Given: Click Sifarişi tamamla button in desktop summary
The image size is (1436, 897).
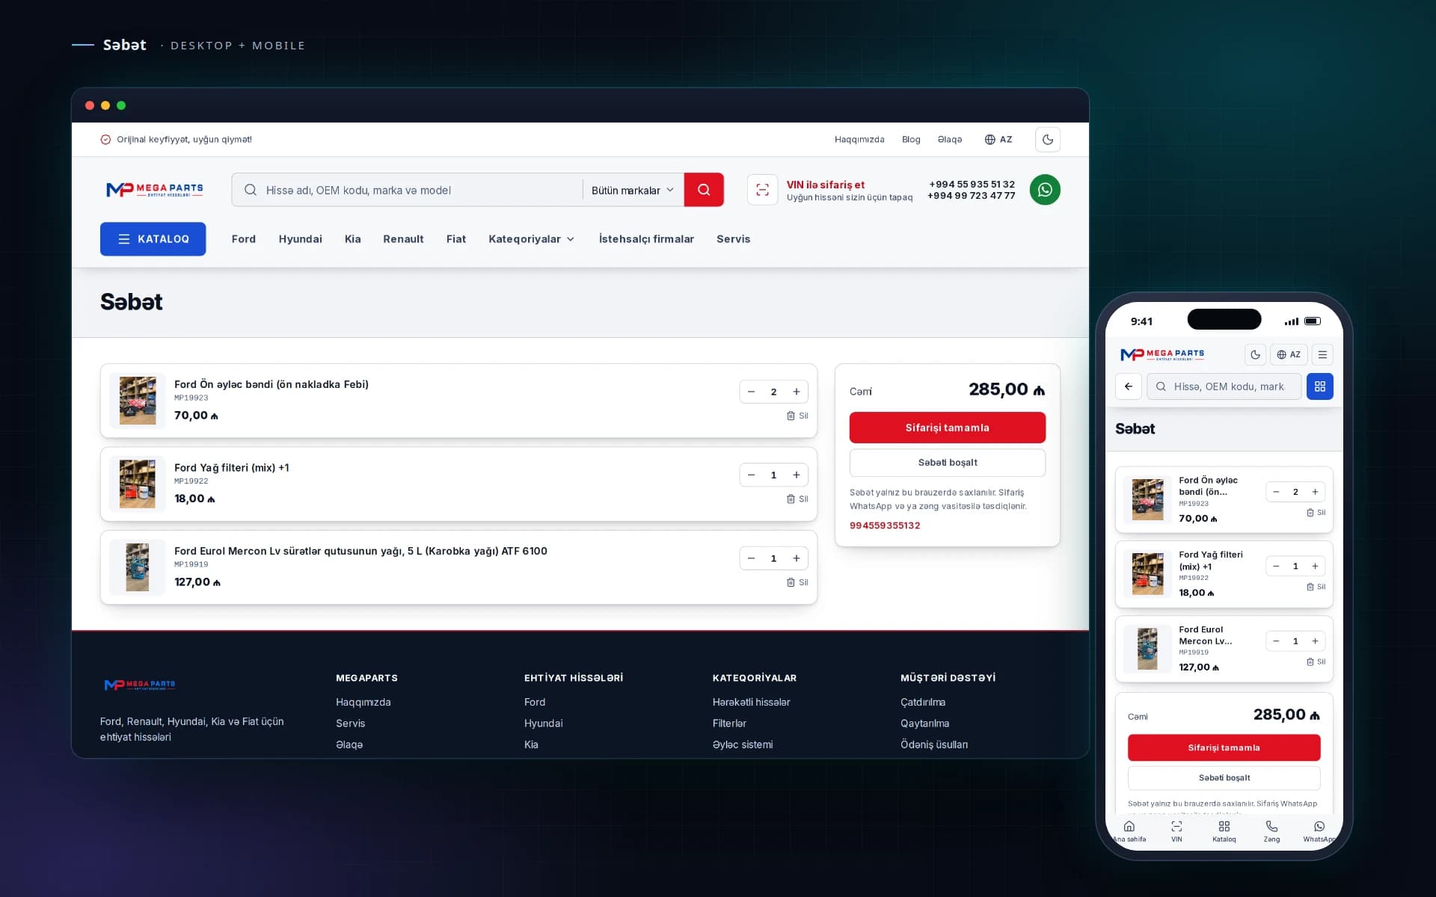Looking at the screenshot, I should point(947,428).
